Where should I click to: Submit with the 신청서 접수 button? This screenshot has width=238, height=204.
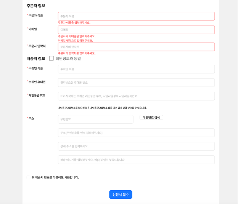tap(121, 194)
